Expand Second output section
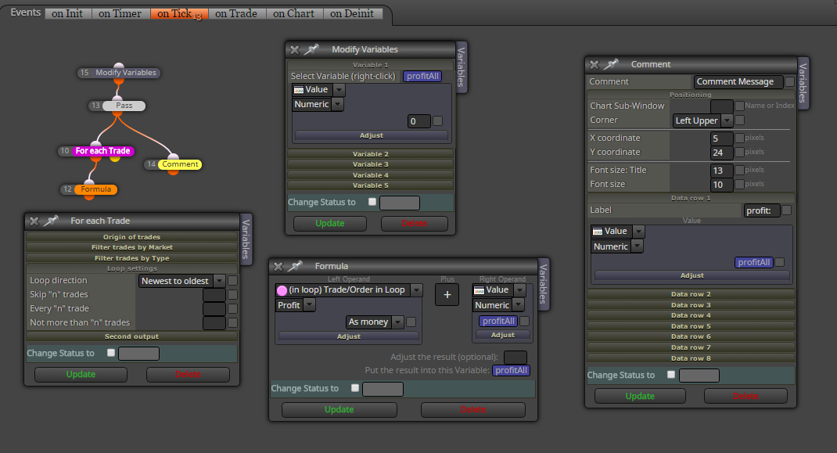Viewport: 837px width, 453px height. coord(132,336)
